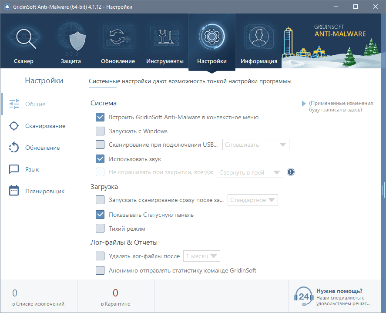The image size is (386, 313).
Task: Open the Tools wrench icon
Action: [x=165, y=37]
